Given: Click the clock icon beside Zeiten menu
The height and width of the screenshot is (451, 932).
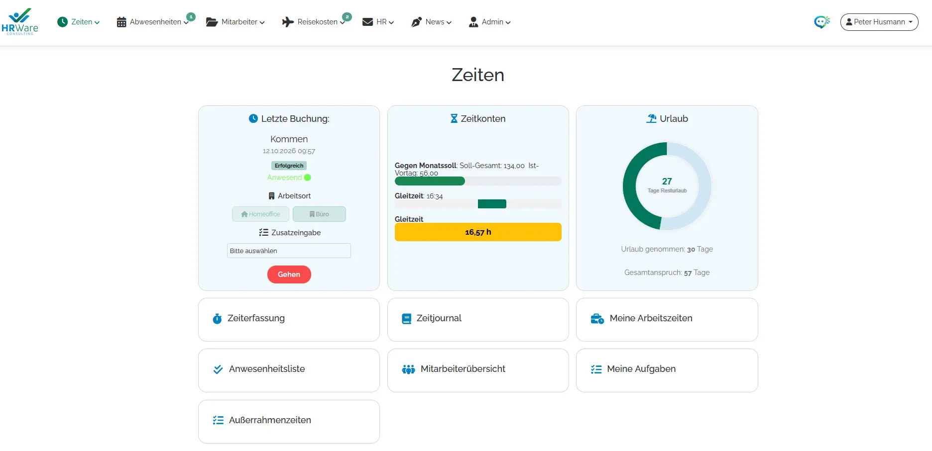Looking at the screenshot, I should pyautogui.click(x=62, y=22).
